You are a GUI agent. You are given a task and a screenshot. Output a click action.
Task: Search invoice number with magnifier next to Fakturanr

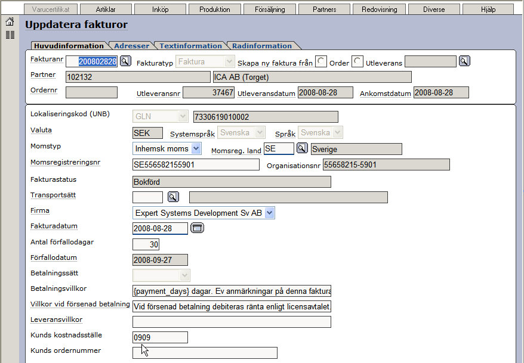point(125,61)
